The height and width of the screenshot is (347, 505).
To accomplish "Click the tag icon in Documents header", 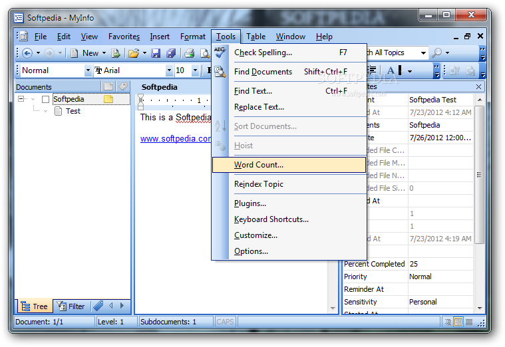I will [x=123, y=86].
